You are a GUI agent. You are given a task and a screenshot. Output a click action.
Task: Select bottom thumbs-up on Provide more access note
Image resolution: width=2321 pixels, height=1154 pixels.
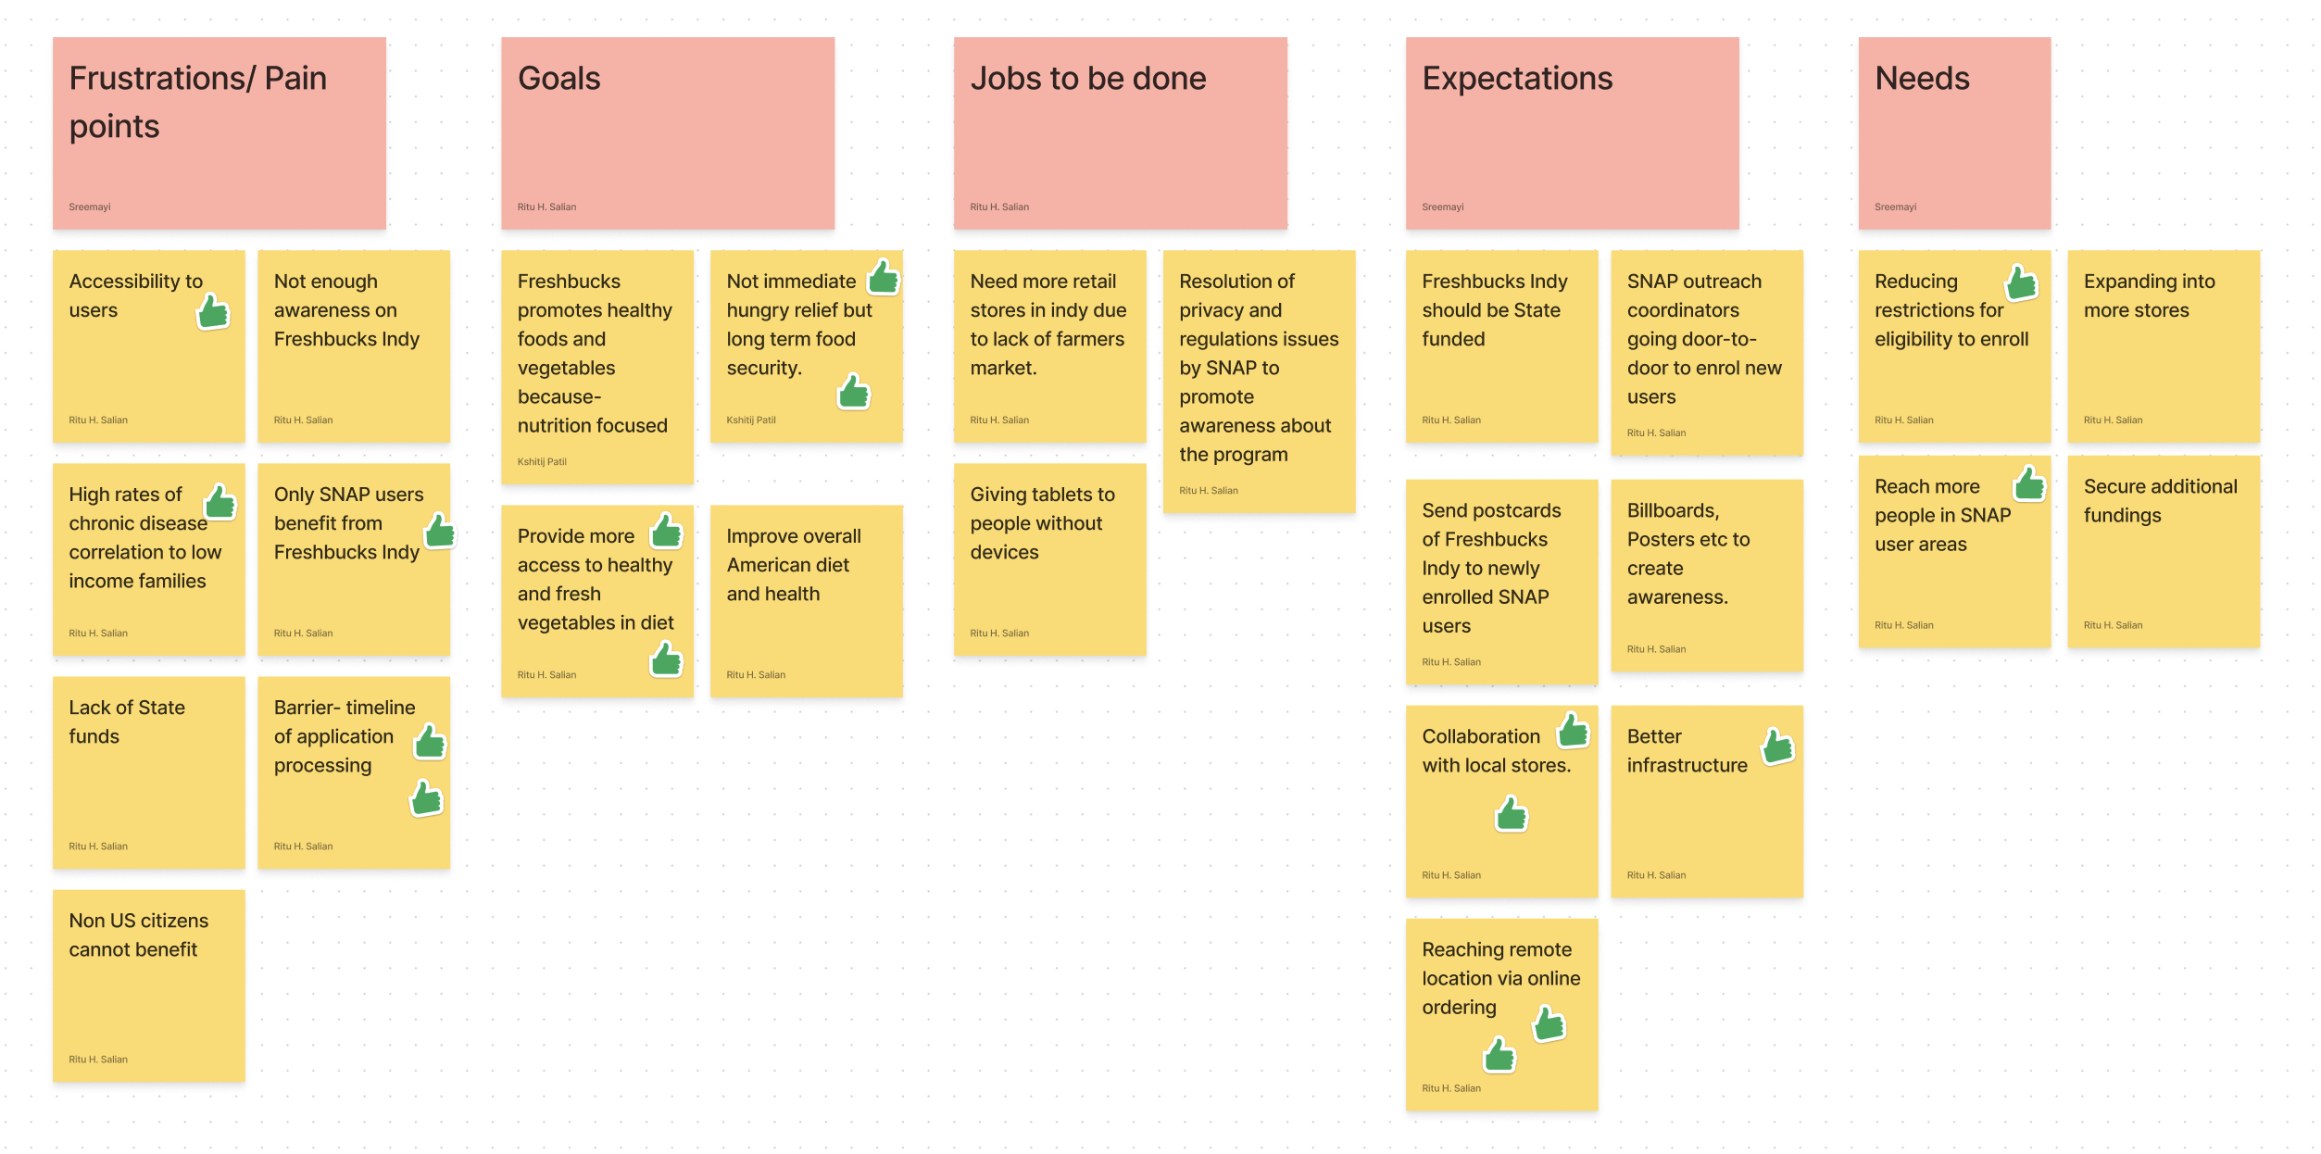tap(666, 659)
